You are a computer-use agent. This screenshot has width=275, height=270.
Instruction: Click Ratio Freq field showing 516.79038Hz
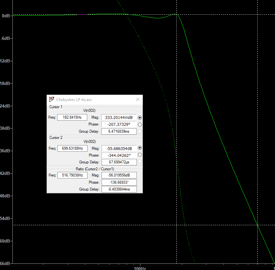(72, 175)
